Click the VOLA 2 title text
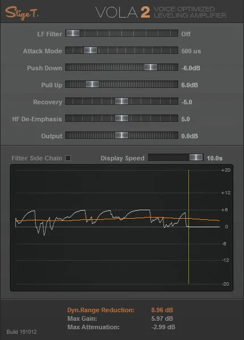The height and width of the screenshot is (340, 244). [123, 12]
